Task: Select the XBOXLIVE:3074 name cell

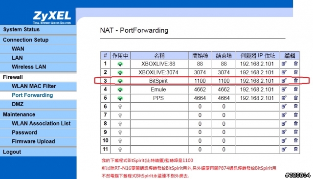Action: (x=159, y=72)
